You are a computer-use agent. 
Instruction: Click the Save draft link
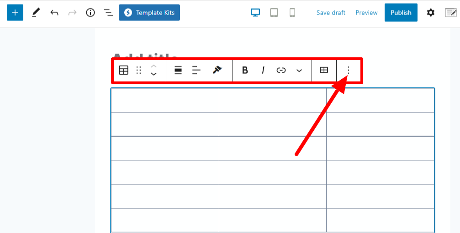tap(331, 13)
